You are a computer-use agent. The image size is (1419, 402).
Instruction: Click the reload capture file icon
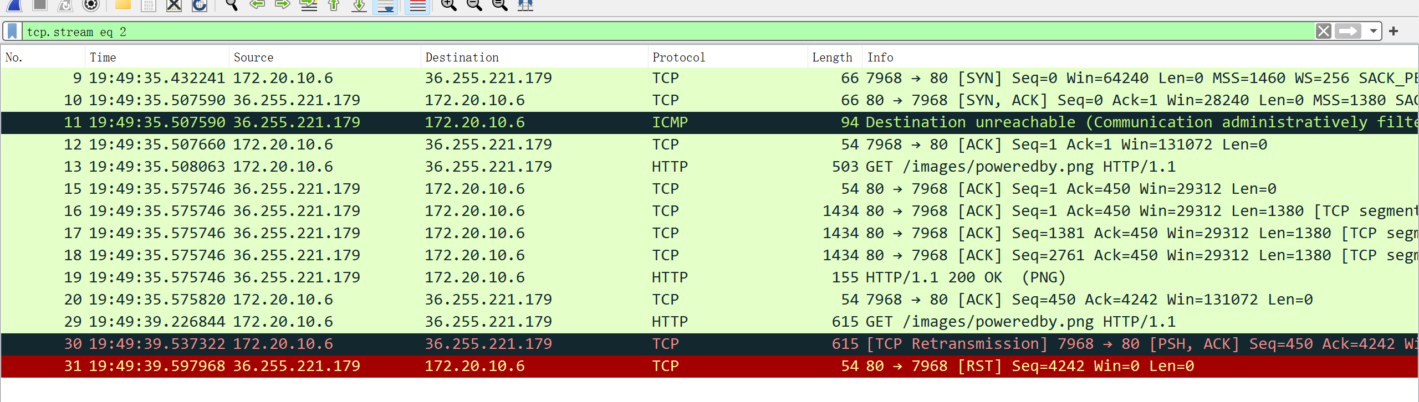[x=200, y=5]
